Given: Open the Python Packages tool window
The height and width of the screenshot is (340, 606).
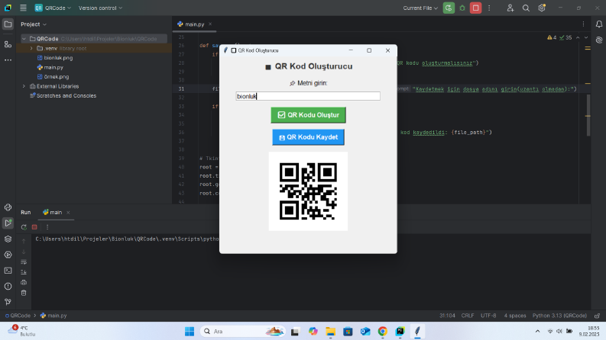Looking at the screenshot, I should [x=8, y=207].
